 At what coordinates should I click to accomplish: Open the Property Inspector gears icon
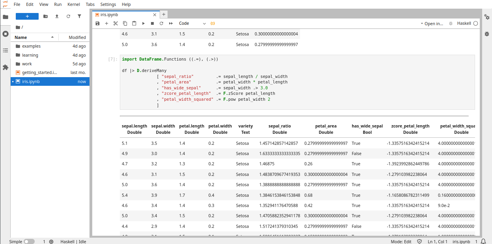coord(487,17)
